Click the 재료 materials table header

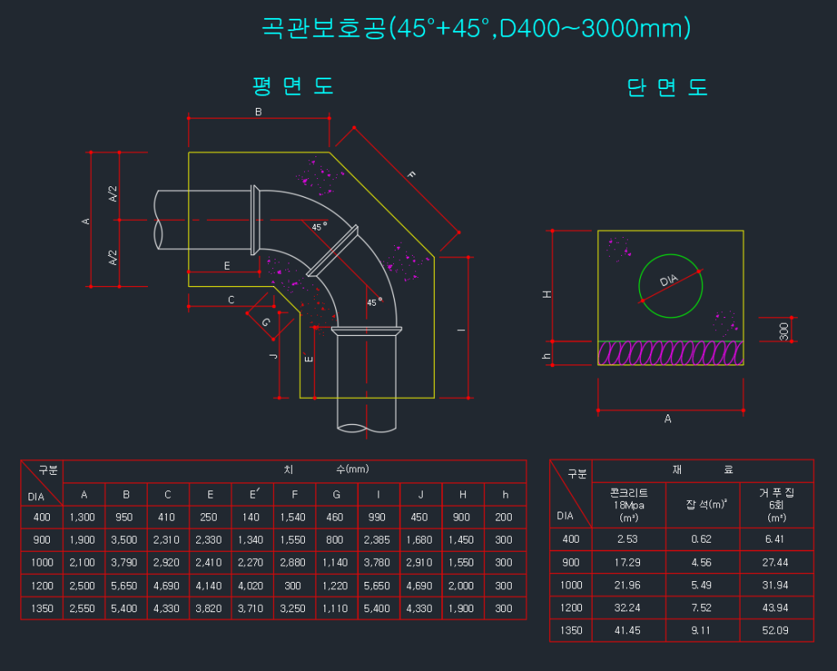pos(702,471)
